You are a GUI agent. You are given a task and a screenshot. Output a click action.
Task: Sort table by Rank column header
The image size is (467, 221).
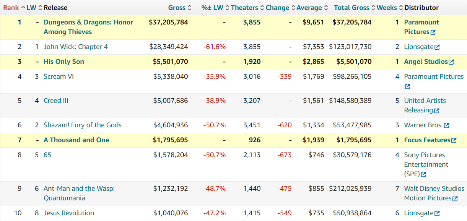pyautogui.click(x=14, y=8)
